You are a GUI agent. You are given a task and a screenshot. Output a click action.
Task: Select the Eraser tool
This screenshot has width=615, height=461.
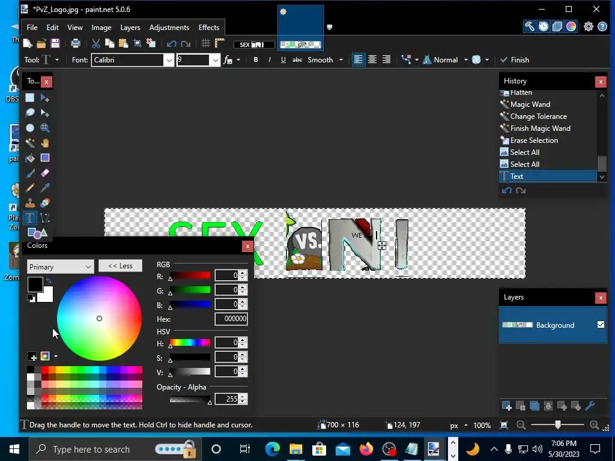click(44, 173)
